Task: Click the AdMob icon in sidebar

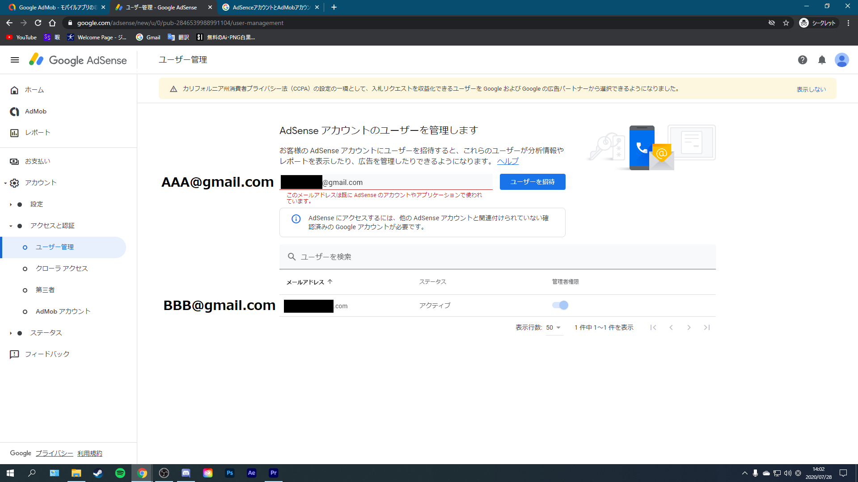Action: tap(14, 112)
